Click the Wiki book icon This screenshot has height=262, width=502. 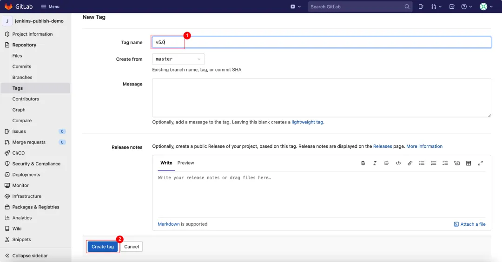(7, 229)
